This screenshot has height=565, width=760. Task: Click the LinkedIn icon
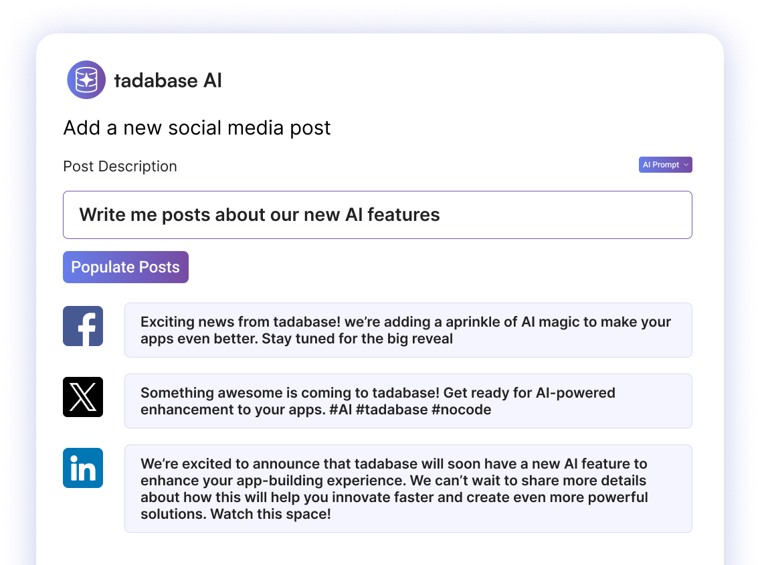83,468
